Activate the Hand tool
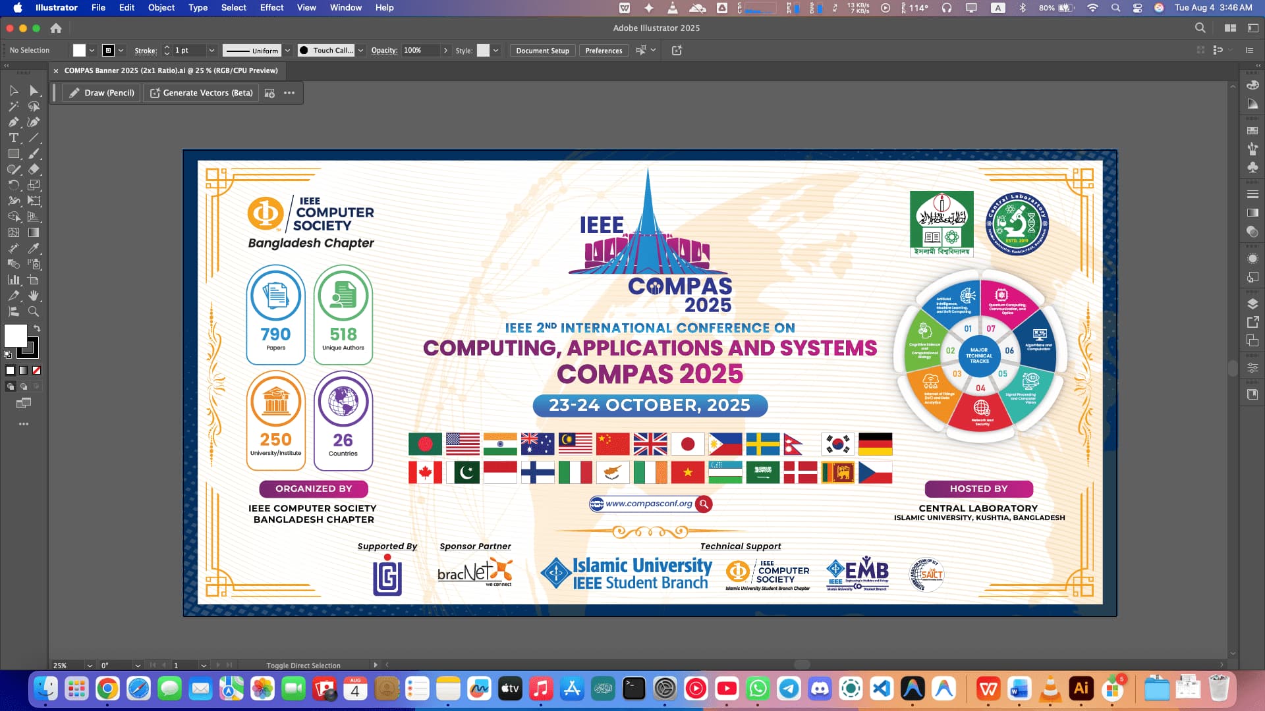Viewport: 1265px width, 711px height. pyautogui.click(x=34, y=296)
